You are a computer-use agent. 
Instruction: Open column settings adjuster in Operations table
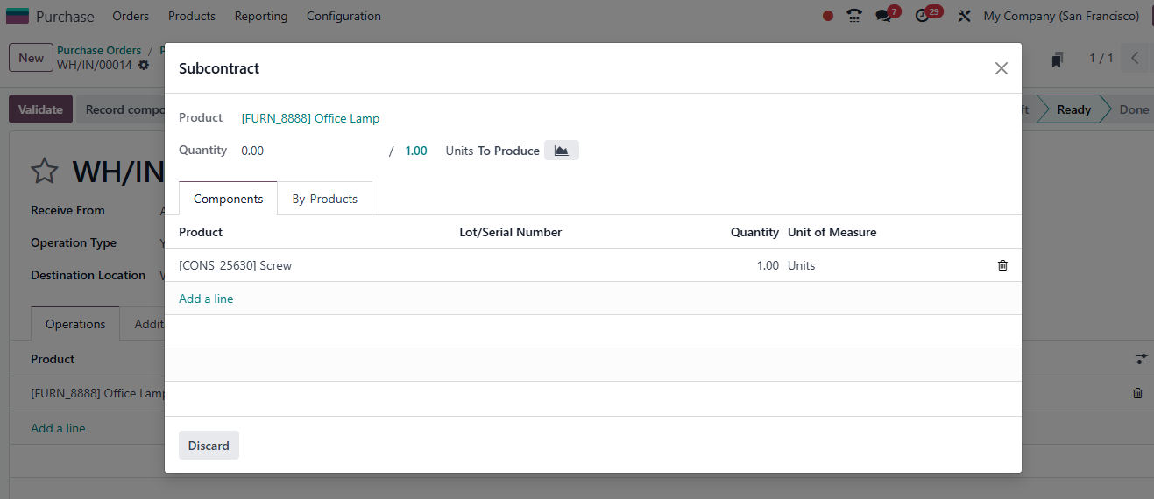coord(1141,359)
